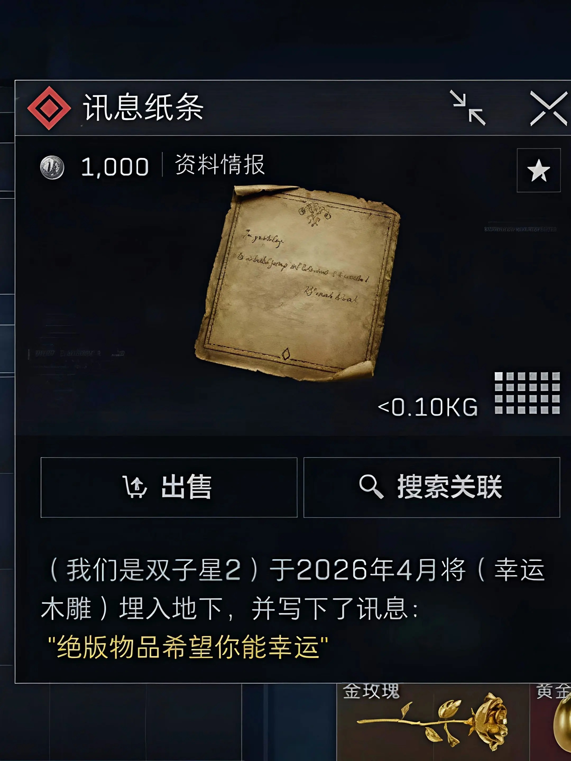Close the 讯息纸条 item window
This screenshot has width=571, height=761.
pyautogui.click(x=548, y=108)
